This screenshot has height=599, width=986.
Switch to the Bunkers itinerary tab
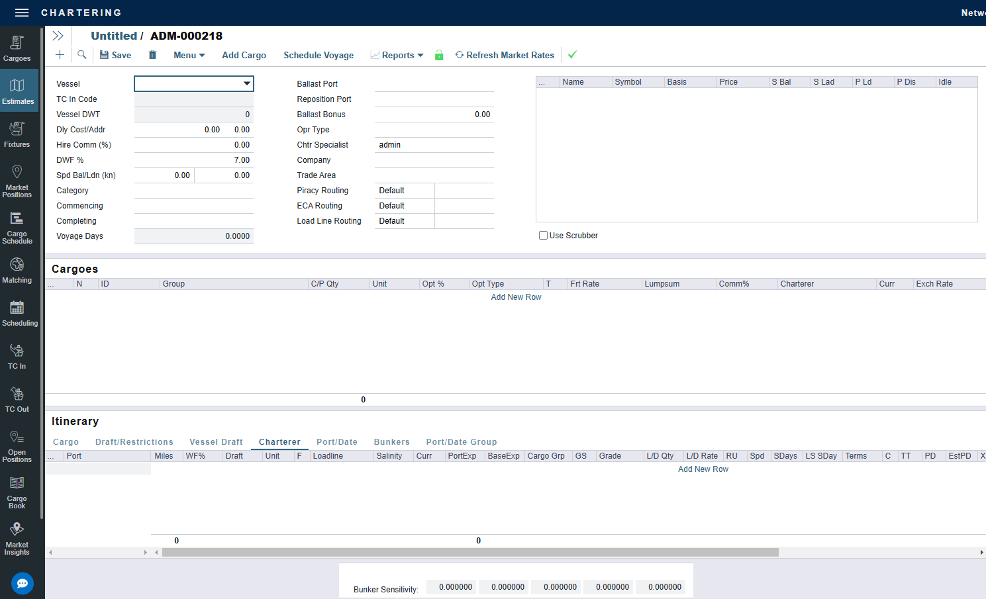click(x=391, y=442)
